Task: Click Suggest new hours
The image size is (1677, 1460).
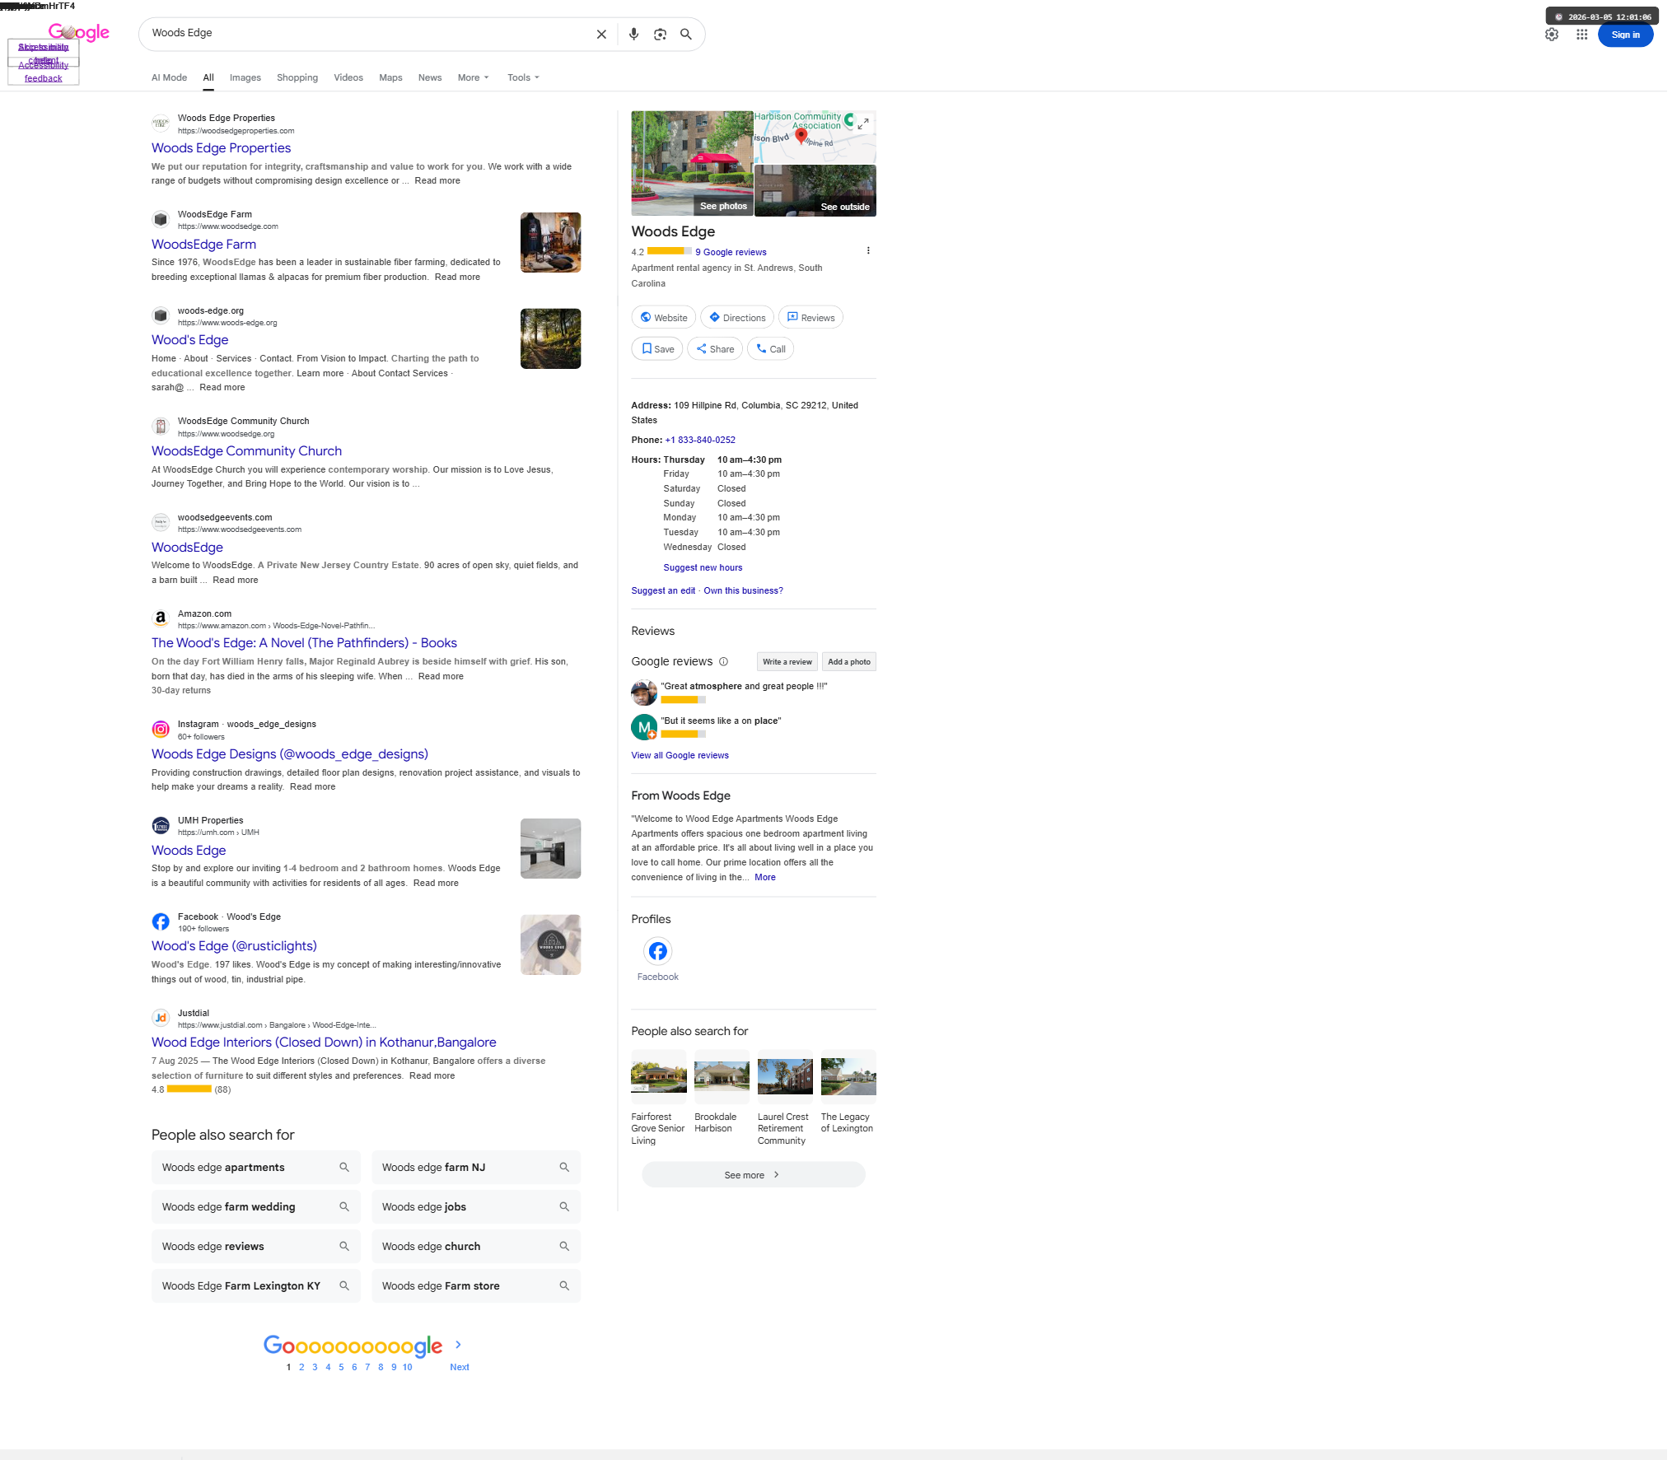Action: (703, 568)
